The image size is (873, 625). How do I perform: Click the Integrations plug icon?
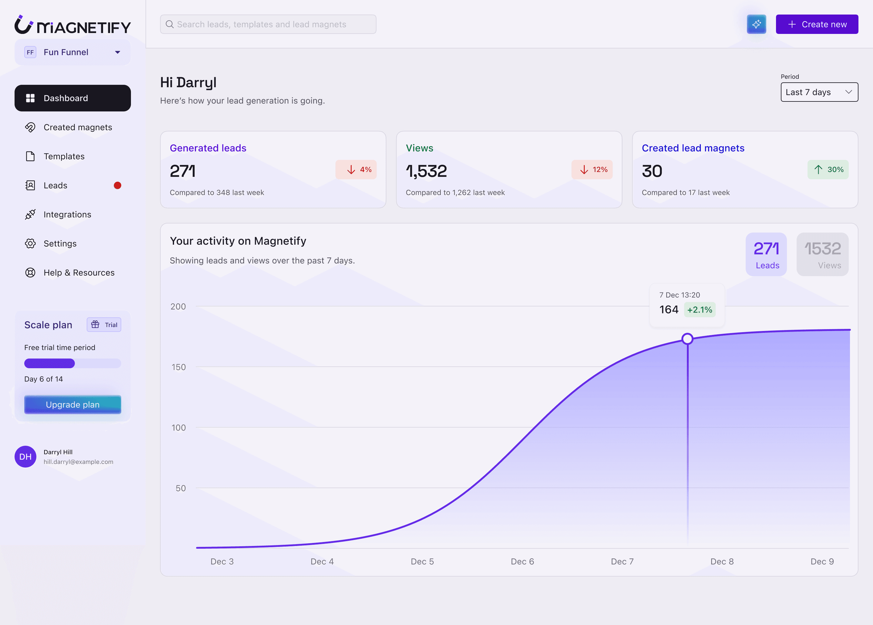pos(30,214)
